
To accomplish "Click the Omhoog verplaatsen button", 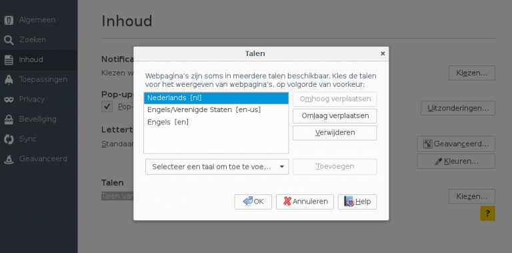I will point(335,99).
